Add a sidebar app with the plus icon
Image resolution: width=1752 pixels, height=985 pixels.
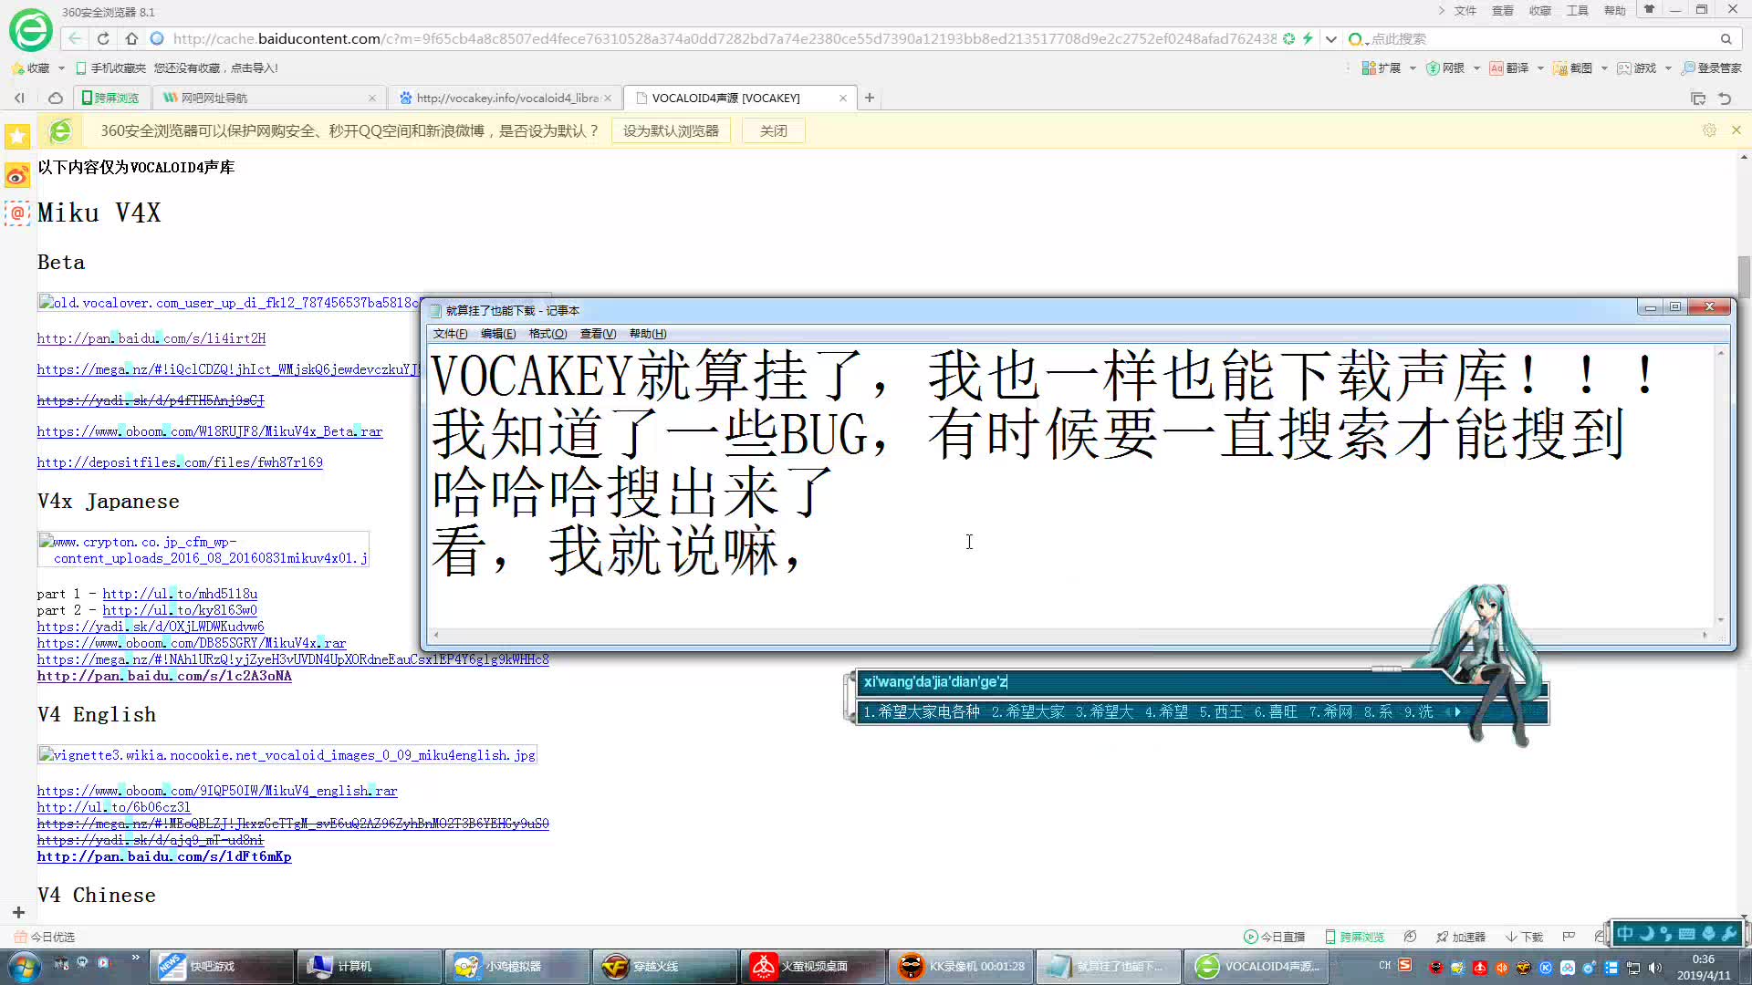tap(18, 912)
